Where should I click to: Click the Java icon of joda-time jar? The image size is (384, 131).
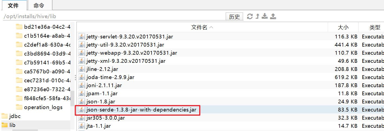tap(81, 77)
